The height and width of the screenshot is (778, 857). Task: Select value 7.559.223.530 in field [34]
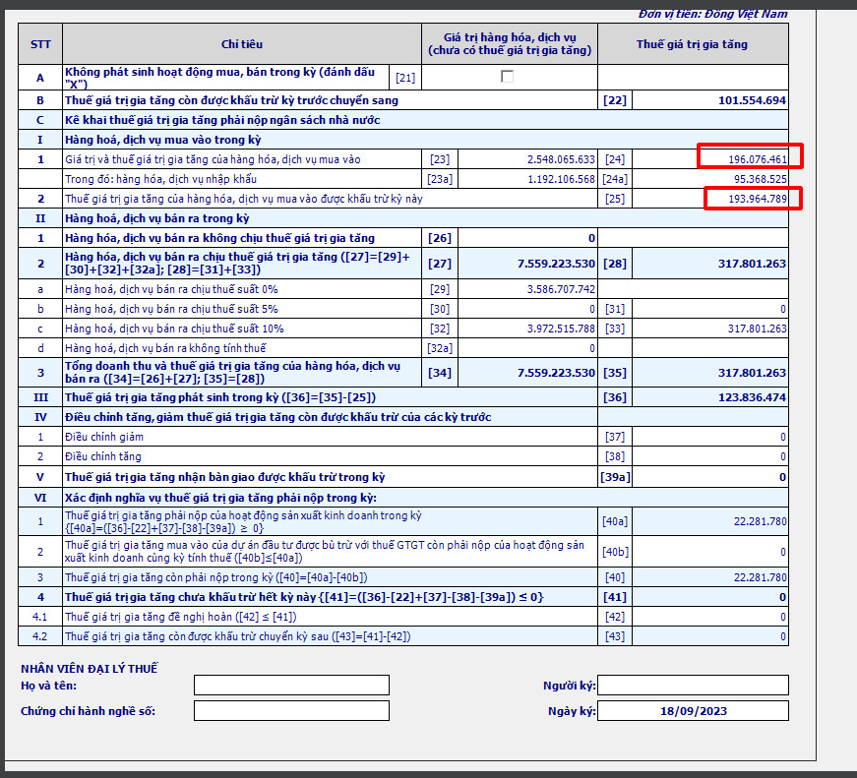tap(556, 373)
